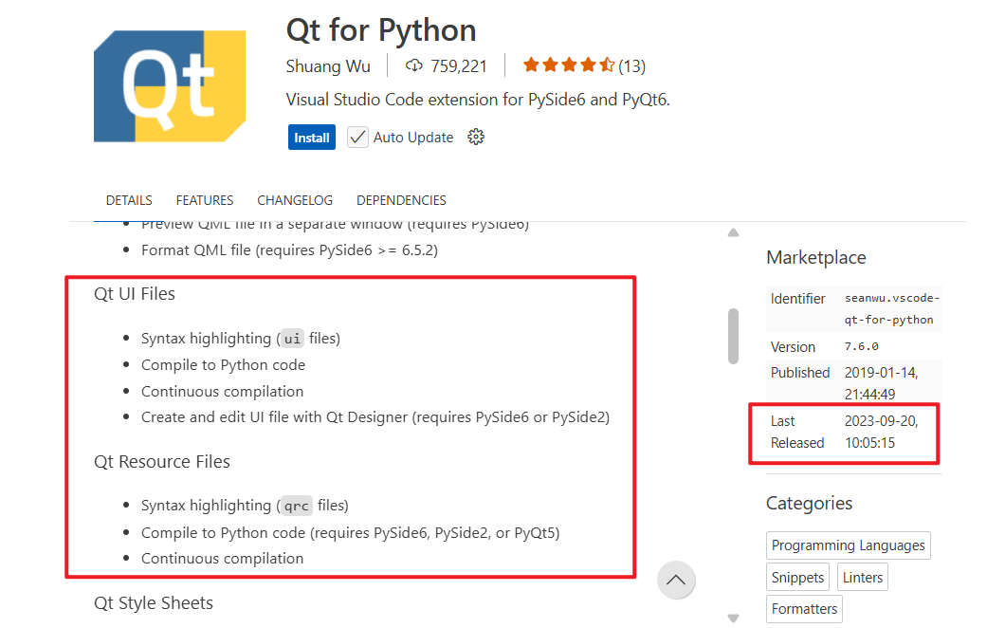Open the CHANGELOG tab
Image resolution: width=1005 pixels, height=628 pixels.
(x=295, y=200)
